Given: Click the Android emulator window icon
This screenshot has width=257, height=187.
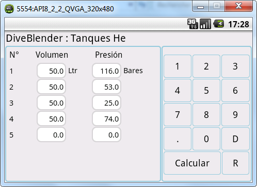Looking at the screenshot, I should [9, 9].
